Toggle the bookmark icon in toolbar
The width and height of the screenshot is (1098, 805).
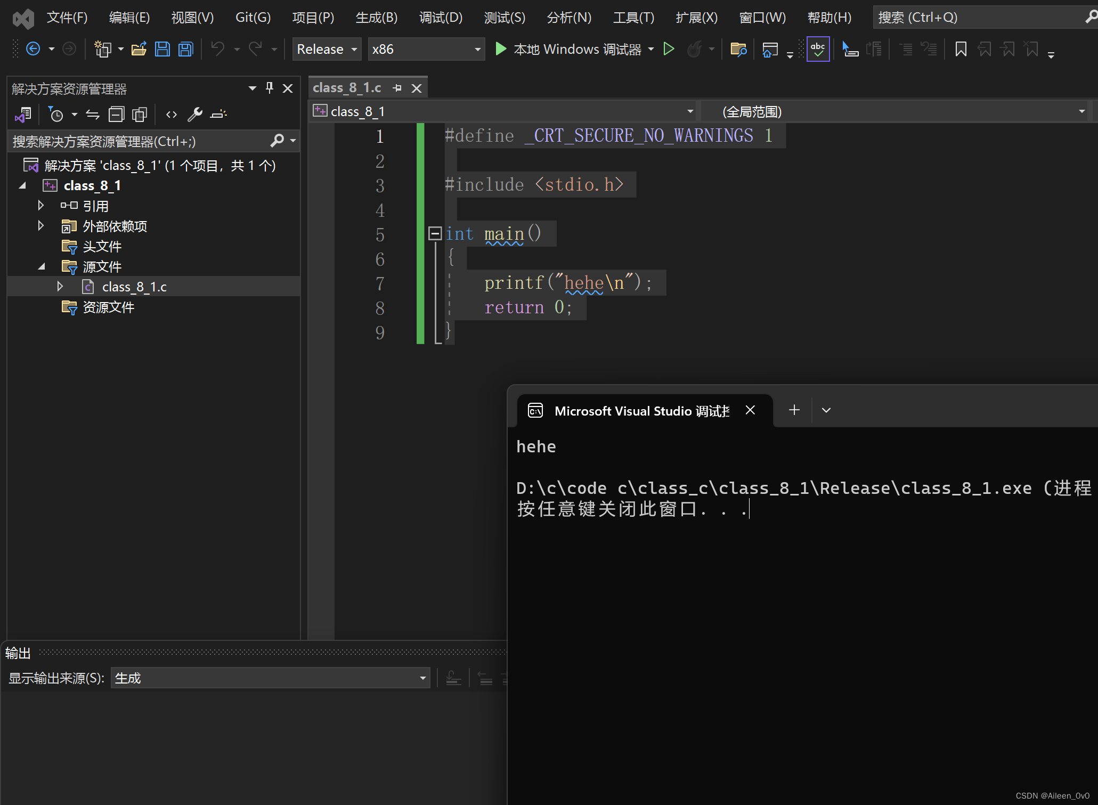961,50
